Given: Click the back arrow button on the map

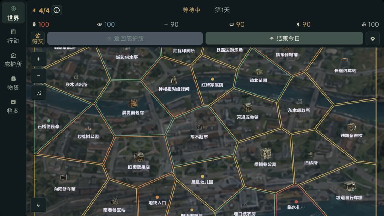Looking at the screenshot, I should [x=38, y=205].
